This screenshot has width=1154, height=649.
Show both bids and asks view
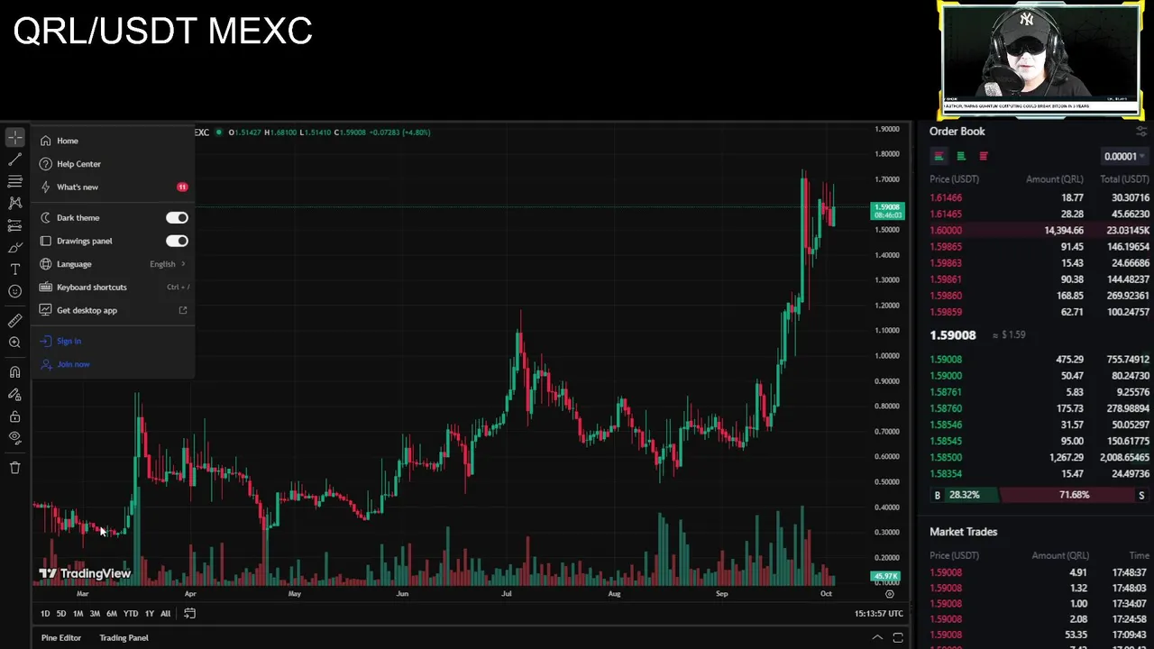point(939,156)
